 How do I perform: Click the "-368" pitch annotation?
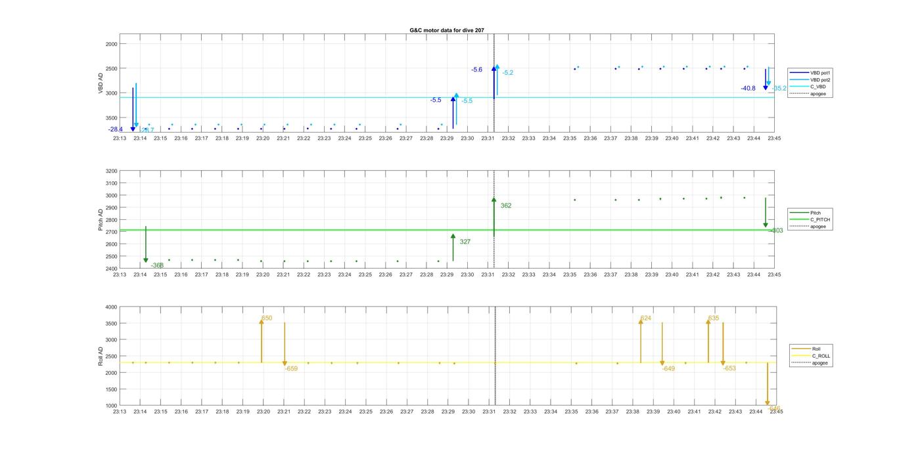pos(157,265)
